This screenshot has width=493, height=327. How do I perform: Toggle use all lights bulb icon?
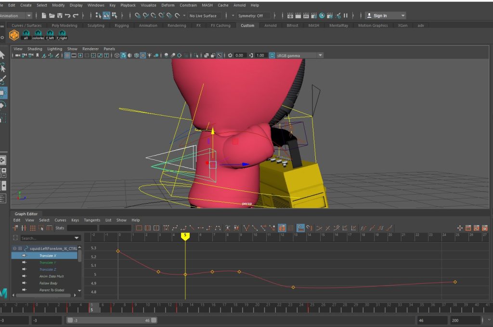coord(150,55)
